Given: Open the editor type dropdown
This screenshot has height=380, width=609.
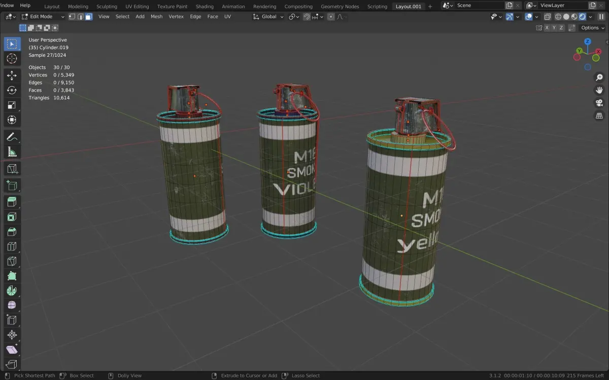Looking at the screenshot, I should 12,17.
